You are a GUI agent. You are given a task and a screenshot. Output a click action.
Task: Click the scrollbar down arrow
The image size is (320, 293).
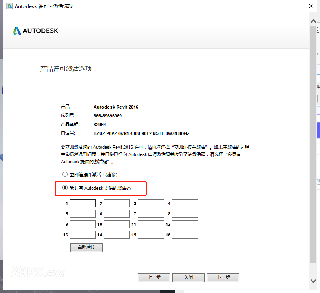point(313,281)
